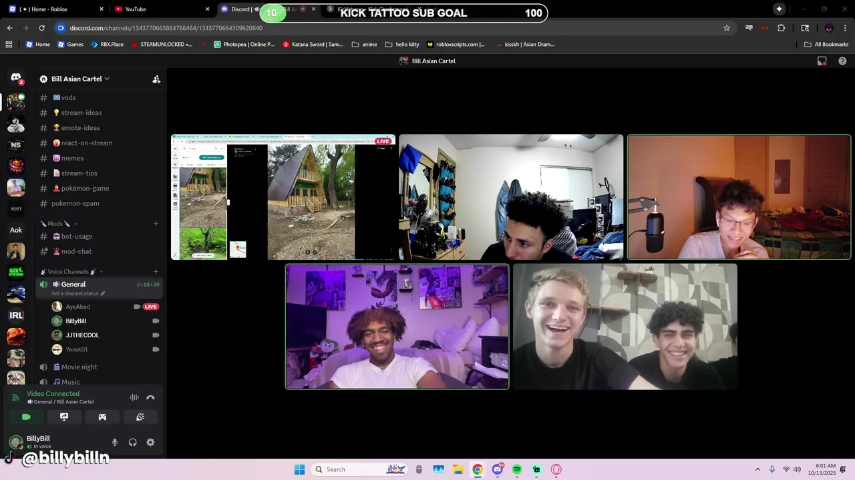The height and width of the screenshot is (480, 855).
Task: Click the invite people icon beside server name
Action: (156, 79)
